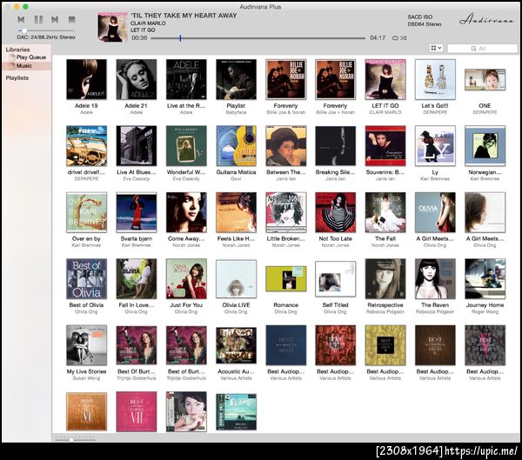Open Live at the R... album by Adele

[186, 79]
